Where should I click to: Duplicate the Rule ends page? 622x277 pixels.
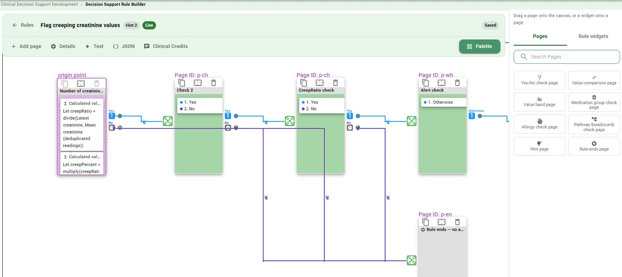[x=426, y=222]
